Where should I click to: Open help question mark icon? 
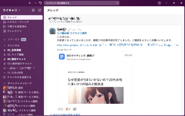[x=159, y=3]
